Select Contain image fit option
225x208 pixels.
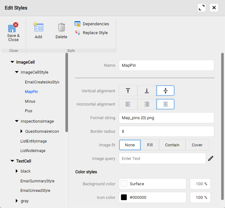pyautogui.click(x=172, y=145)
